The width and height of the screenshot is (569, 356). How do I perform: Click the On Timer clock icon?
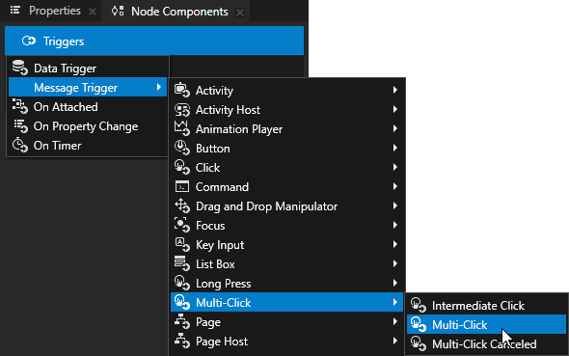(x=20, y=145)
